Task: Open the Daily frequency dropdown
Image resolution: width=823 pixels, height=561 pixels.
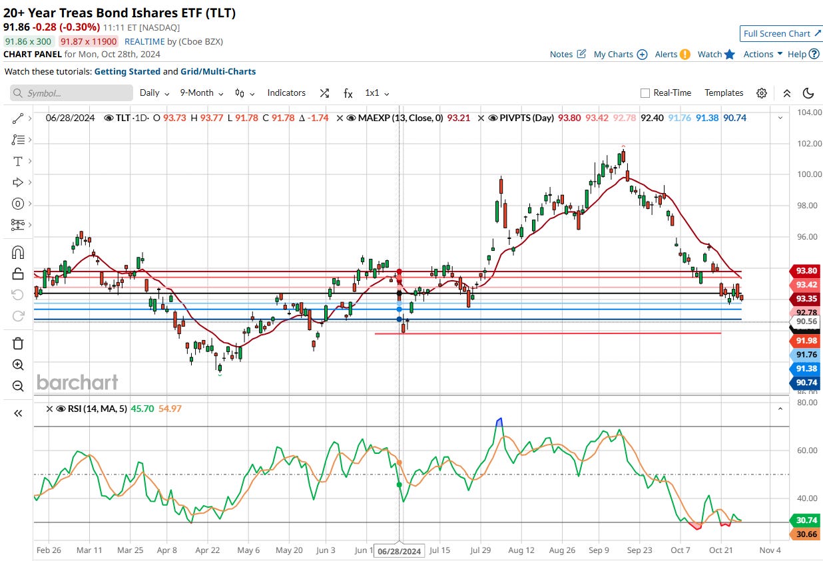Action: 154,93
